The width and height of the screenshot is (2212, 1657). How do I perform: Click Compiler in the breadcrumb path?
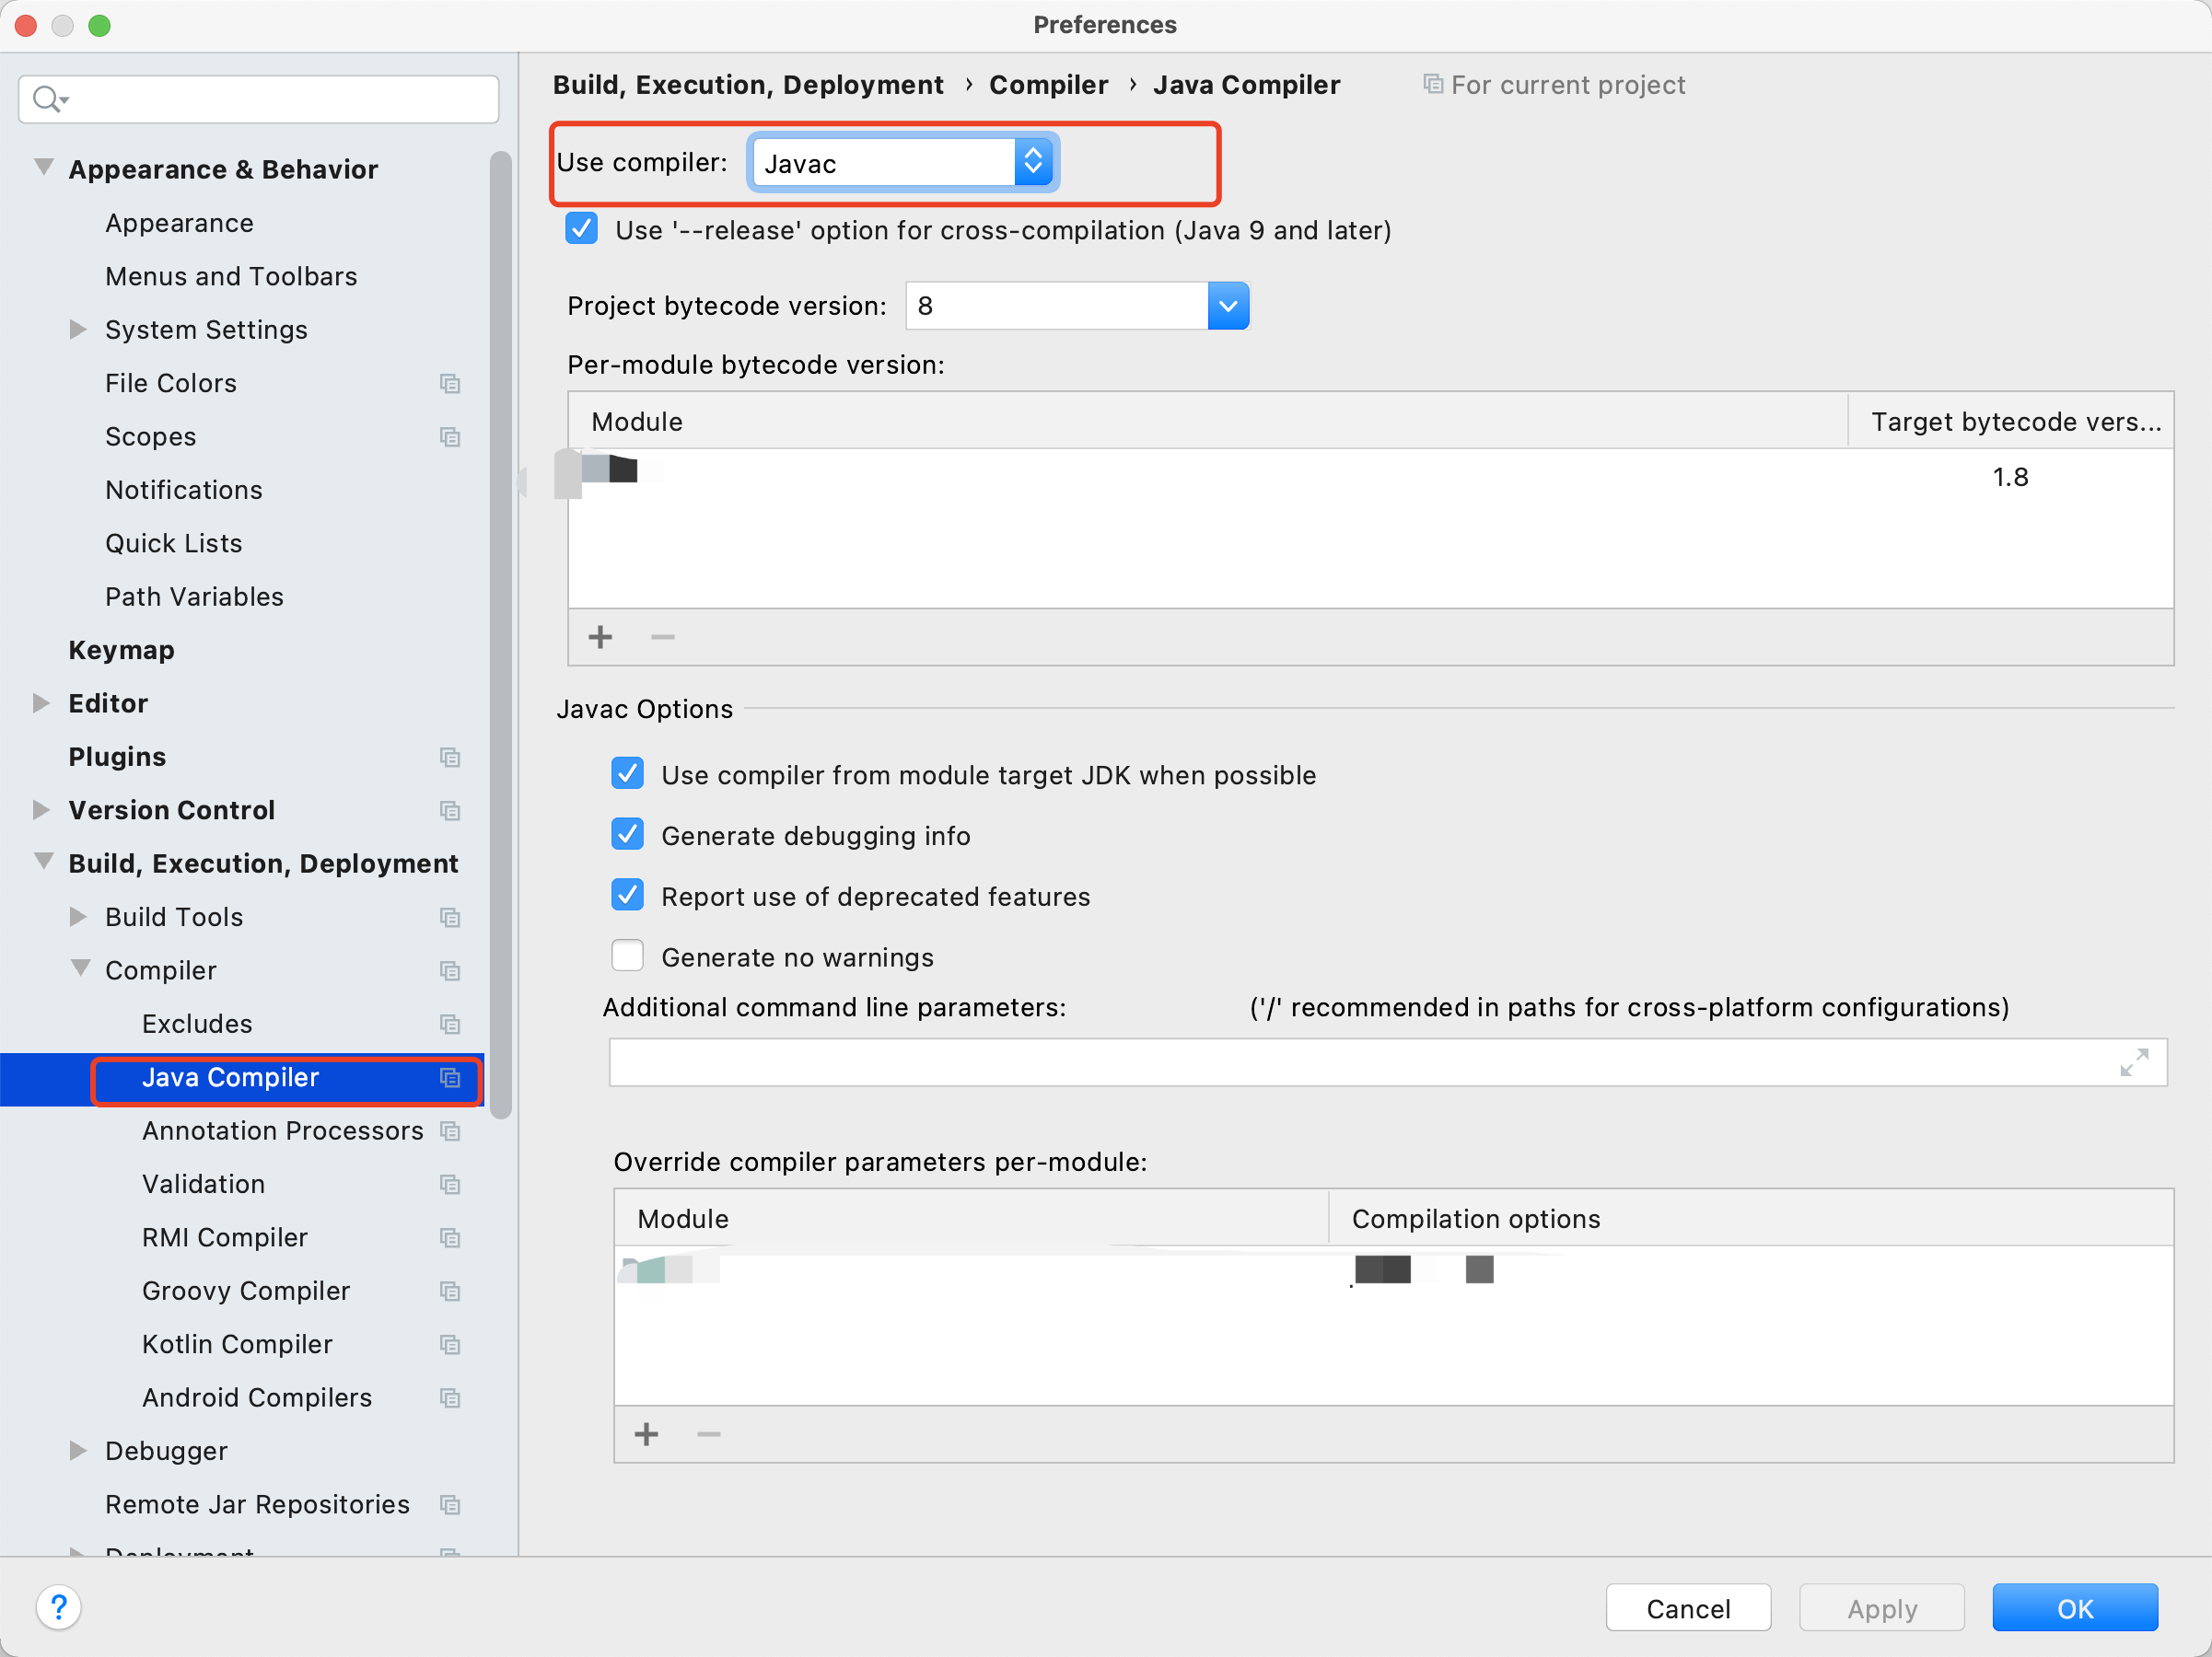click(x=1048, y=85)
